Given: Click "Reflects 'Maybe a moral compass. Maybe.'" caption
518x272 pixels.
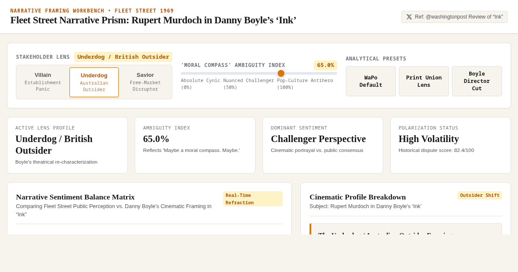Looking at the screenshot, I should [x=192, y=150].
